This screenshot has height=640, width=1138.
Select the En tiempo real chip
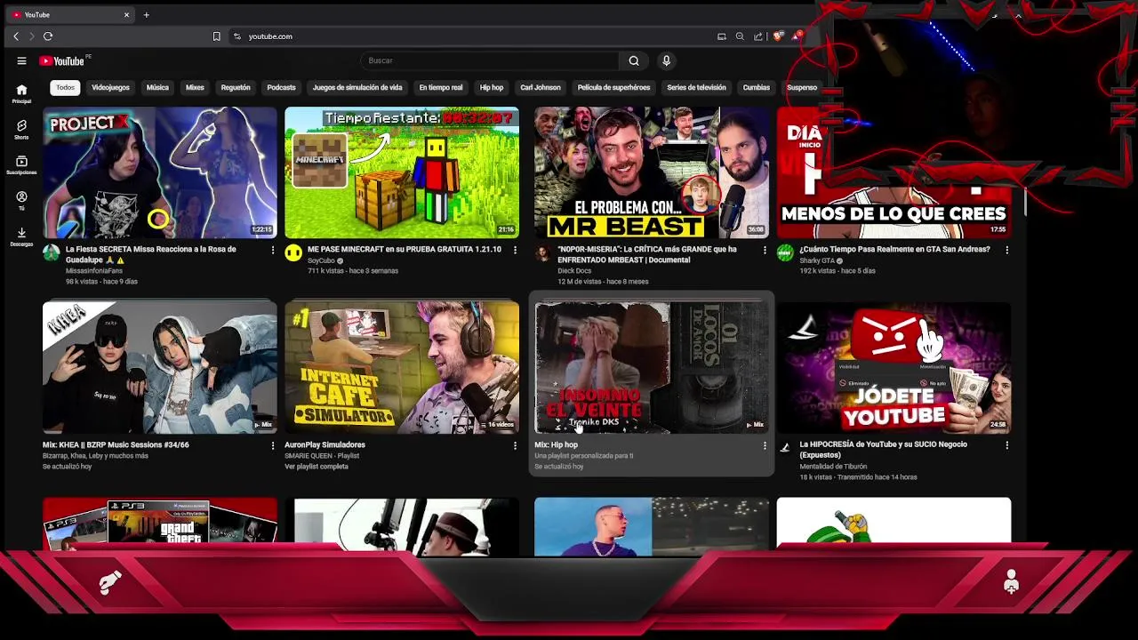441,87
